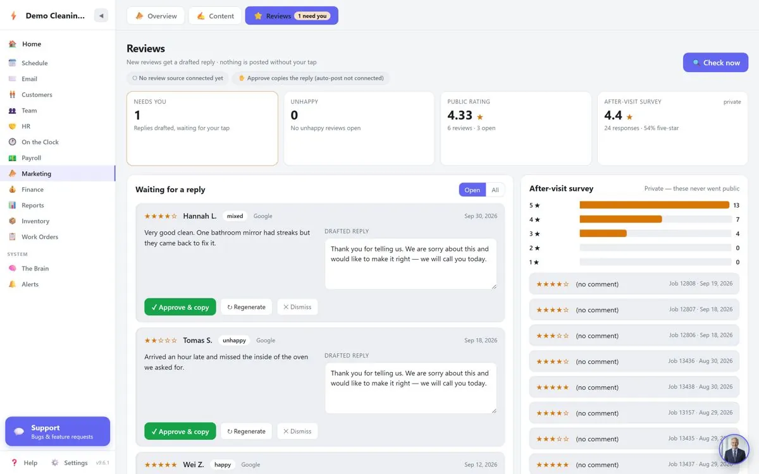Click the 'mixed' tag on Hannah L.

(235, 216)
